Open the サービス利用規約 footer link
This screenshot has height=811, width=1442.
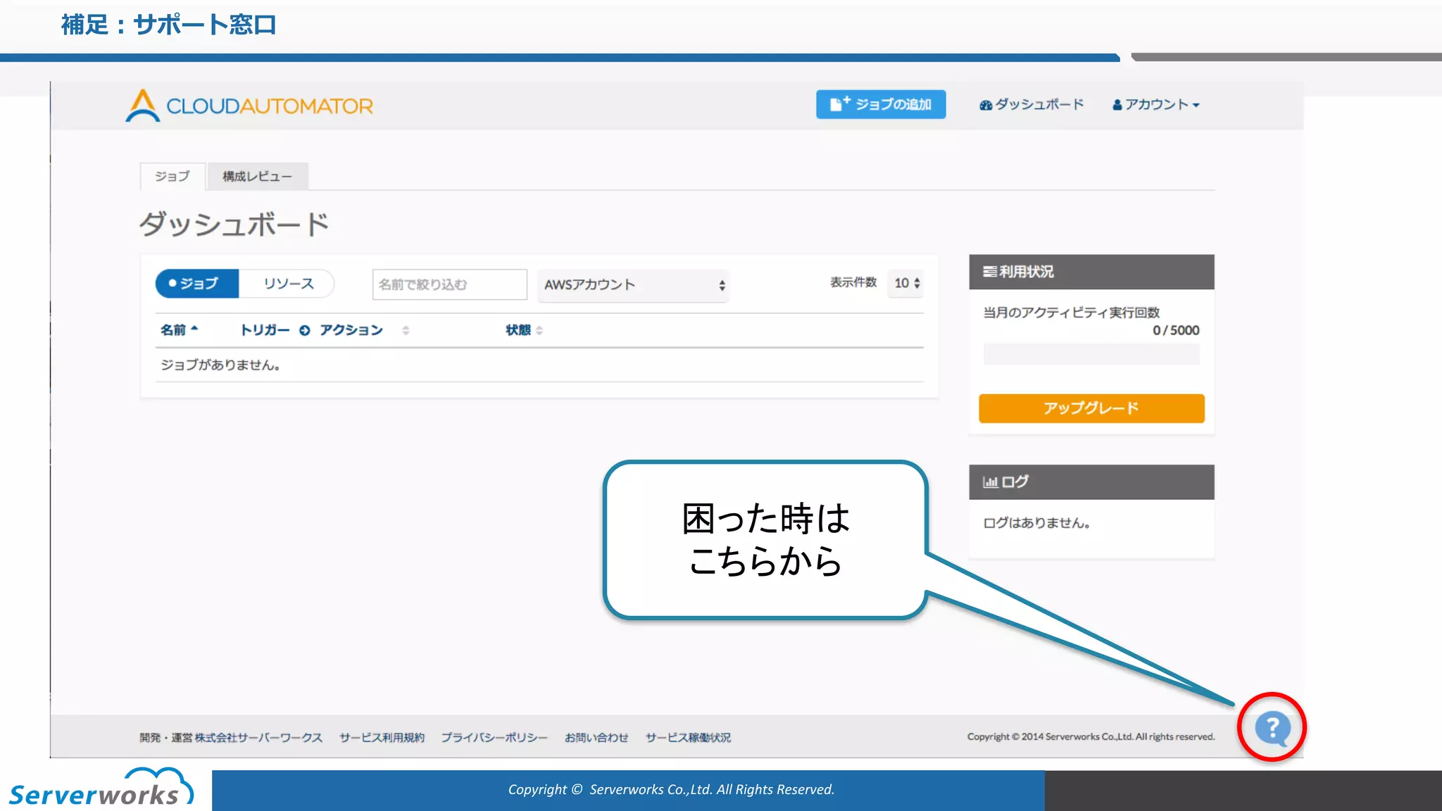tap(382, 737)
